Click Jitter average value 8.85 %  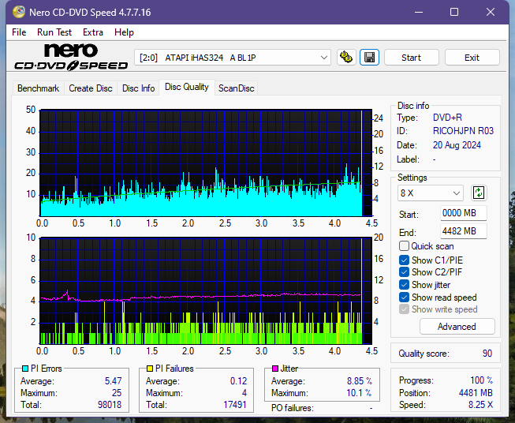(360, 381)
